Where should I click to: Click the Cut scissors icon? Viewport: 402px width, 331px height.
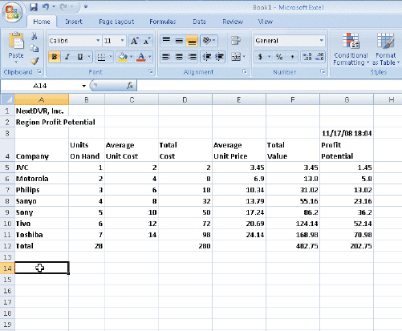click(35, 36)
